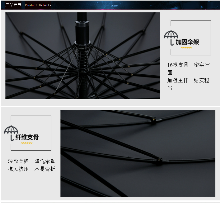Click the yellow wavy line under 纤维支骨

click(26, 143)
